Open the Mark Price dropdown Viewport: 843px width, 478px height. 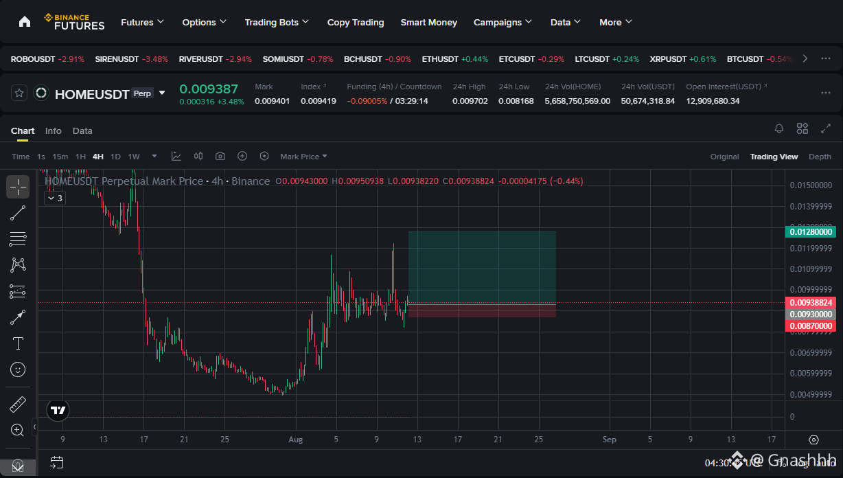(x=303, y=157)
